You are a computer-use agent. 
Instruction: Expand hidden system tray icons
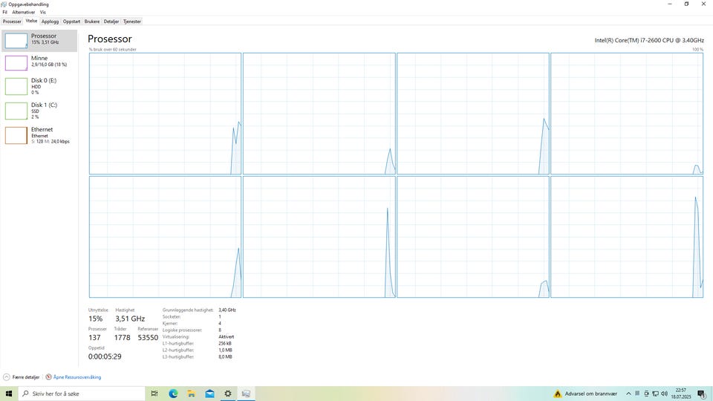tap(628, 394)
